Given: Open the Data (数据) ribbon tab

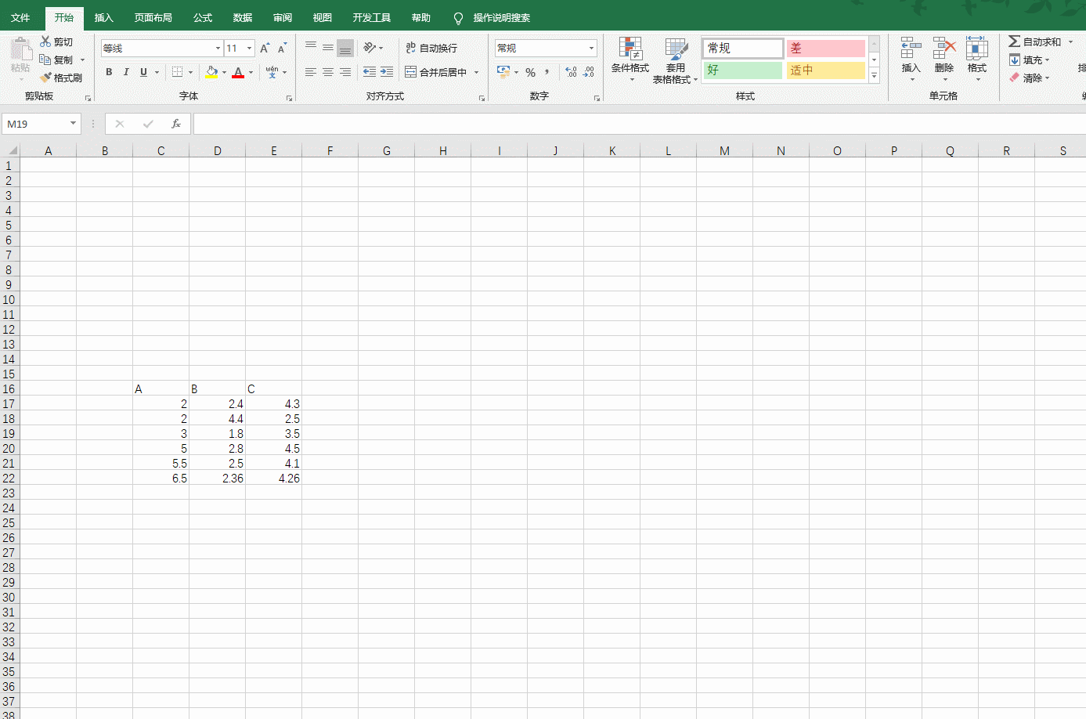Looking at the screenshot, I should 243,17.
